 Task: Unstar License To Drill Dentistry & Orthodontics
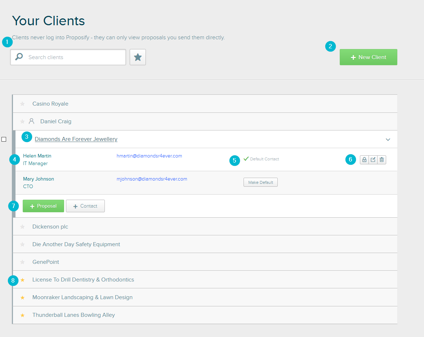[x=22, y=280]
